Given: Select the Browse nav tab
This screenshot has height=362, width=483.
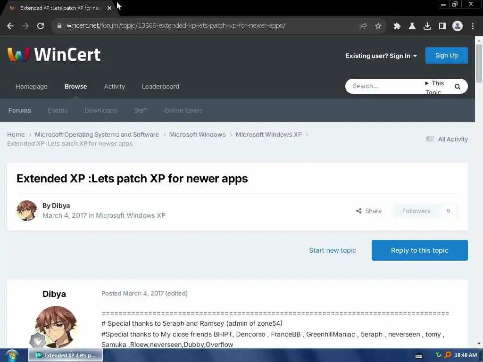Looking at the screenshot, I should point(76,87).
